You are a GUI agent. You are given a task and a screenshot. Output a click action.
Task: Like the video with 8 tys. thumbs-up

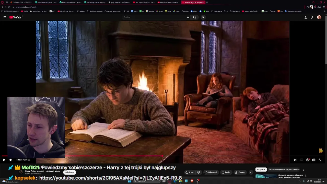coord(190,172)
